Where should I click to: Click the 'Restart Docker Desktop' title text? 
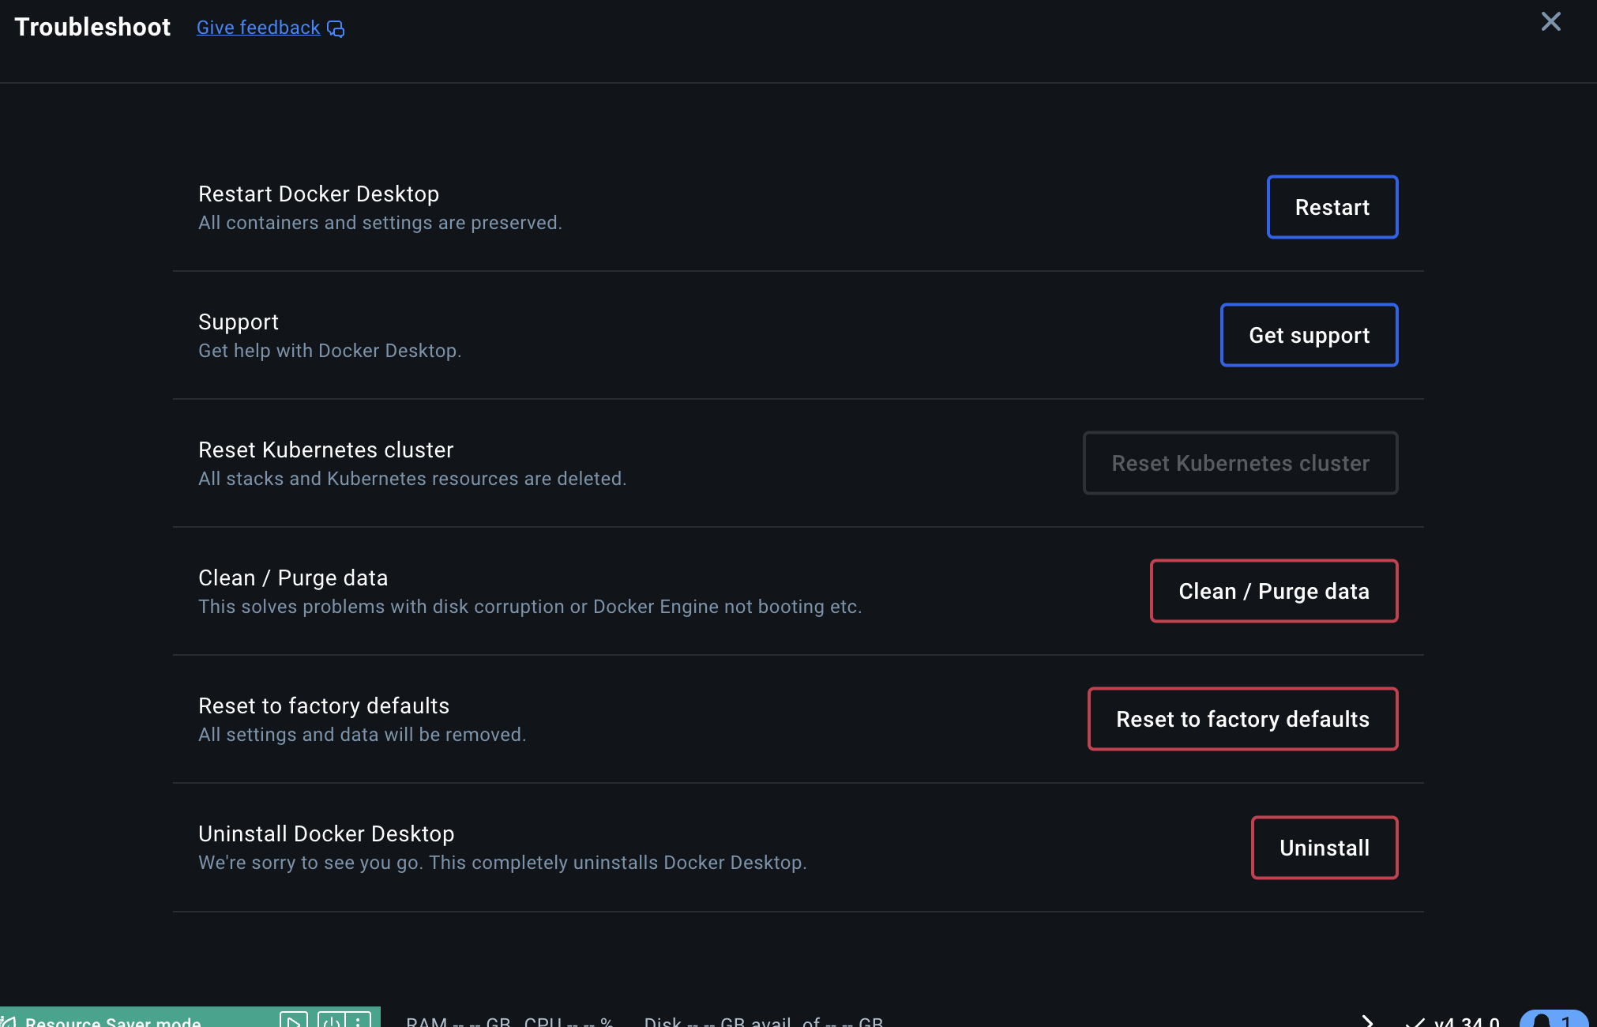(x=318, y=194)
